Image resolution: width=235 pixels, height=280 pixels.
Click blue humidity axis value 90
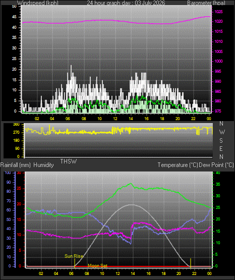click(9, 182)
